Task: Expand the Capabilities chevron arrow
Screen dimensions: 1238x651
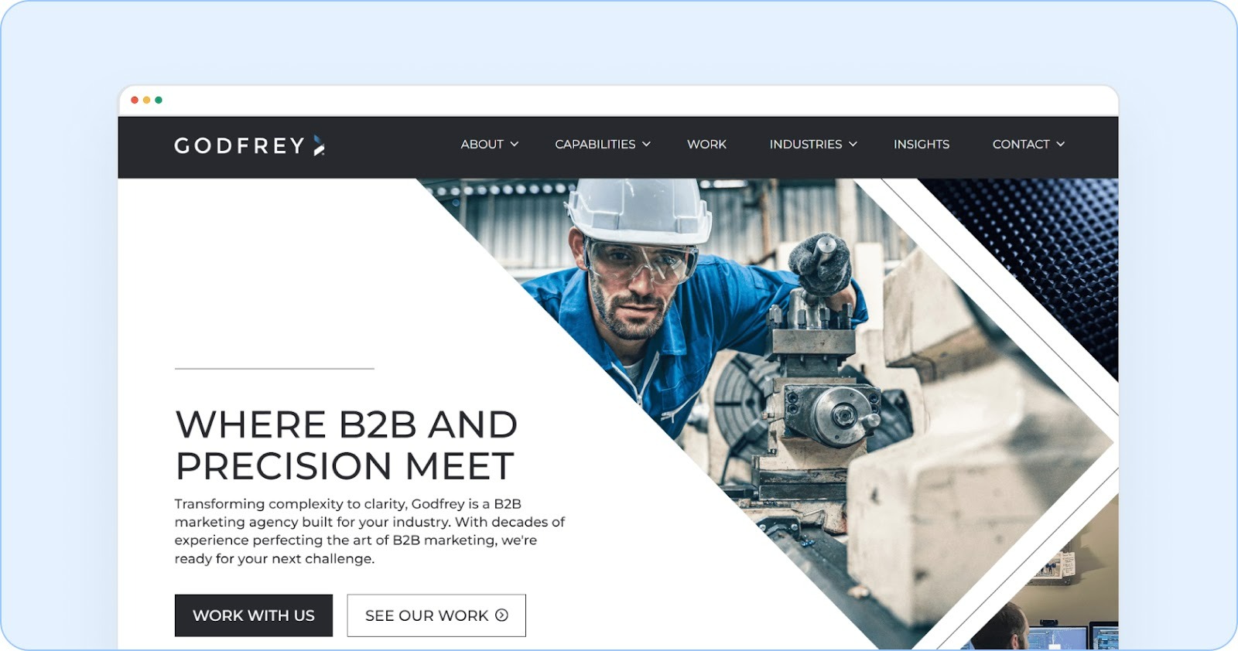Action: tap(646, 144)
